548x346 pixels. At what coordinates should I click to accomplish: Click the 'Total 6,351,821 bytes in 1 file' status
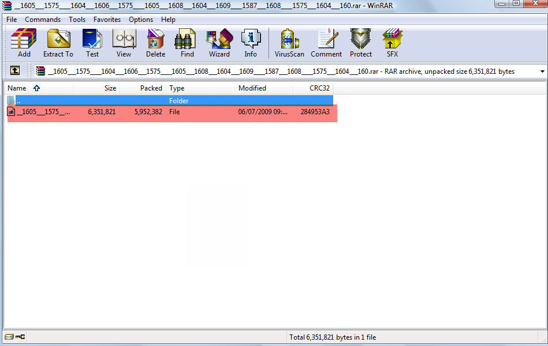333,337
